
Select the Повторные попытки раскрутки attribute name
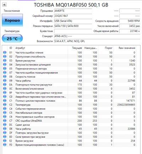[x=34, y=85]
